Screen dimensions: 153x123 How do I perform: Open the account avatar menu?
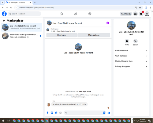[147, 14]
